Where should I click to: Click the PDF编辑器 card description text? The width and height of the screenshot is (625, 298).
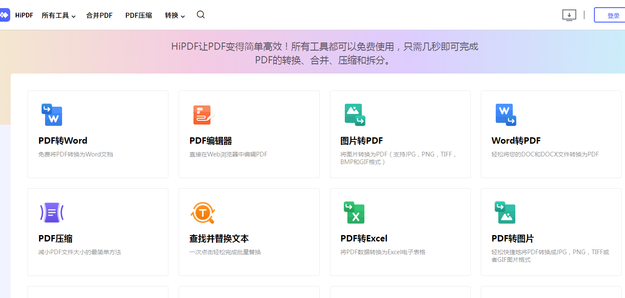(x=228, y=154)
